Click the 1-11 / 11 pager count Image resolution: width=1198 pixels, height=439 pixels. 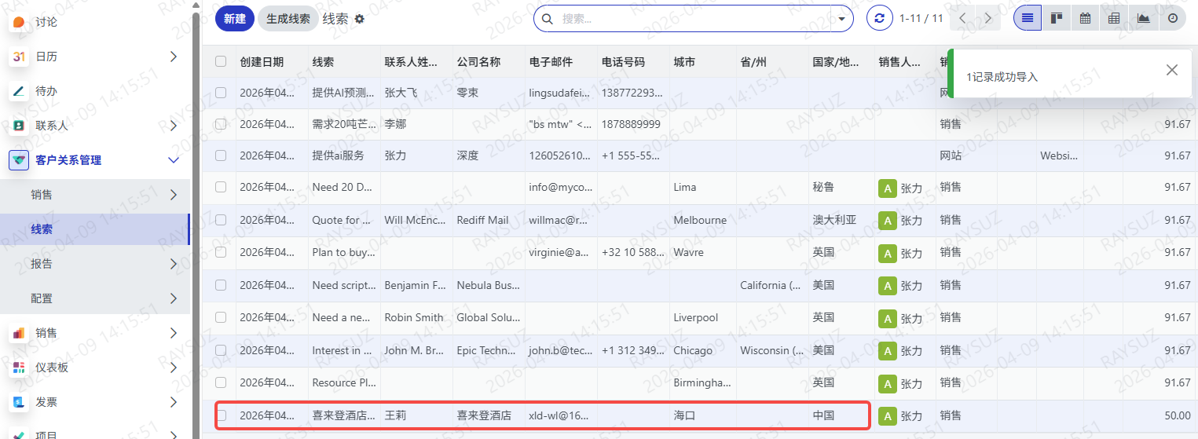[x=921, y=18]
